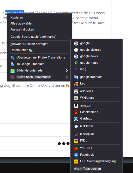Click the BilderHerunterlader BH icon
Viewport: 133px width, 173px height.
pos(12,70)
